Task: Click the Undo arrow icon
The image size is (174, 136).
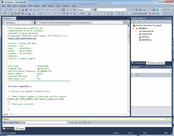Action: 42,10
